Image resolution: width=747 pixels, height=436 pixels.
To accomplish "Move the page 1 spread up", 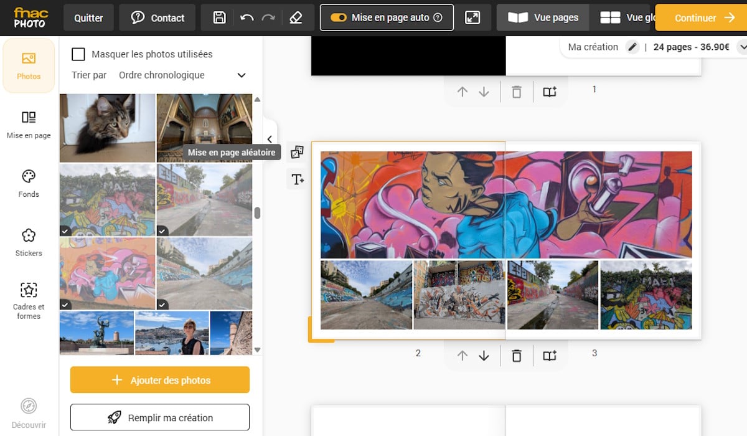I will [462, 92].
